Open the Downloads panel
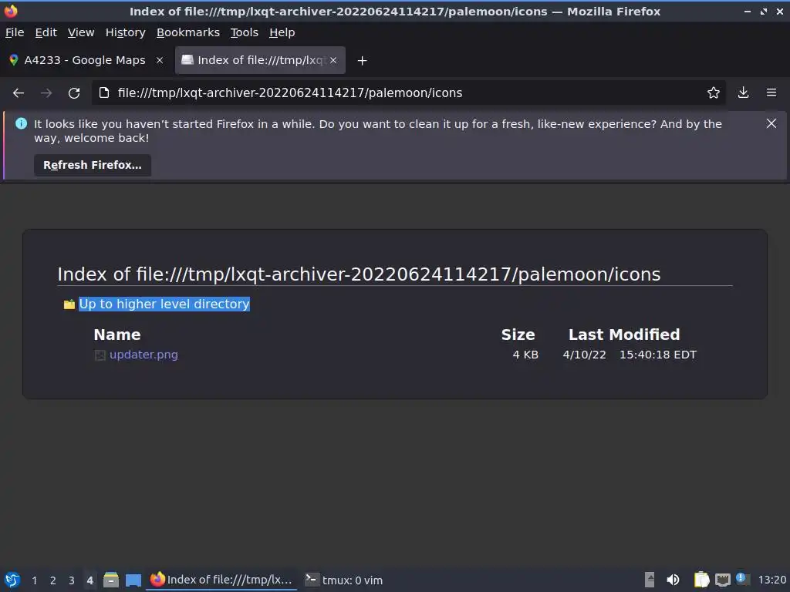 click(x=743, y=92)
